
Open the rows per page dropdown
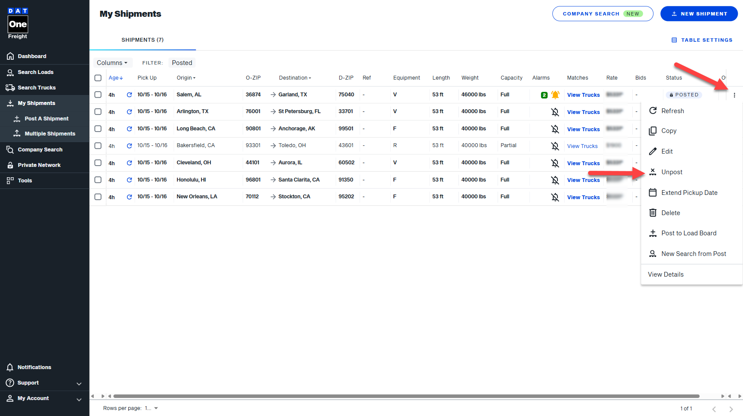[x=152, y=408]
